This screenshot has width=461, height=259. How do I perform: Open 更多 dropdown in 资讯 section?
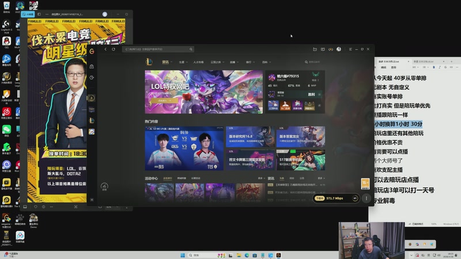[x=321, y=178]
